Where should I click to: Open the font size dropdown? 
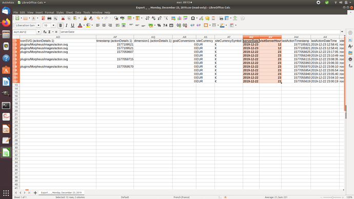point(53,25)
